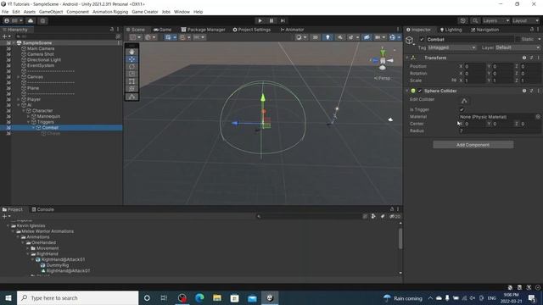Select the Scale tool in scene
The image size is (543, 305).
[x=132, y=74]
